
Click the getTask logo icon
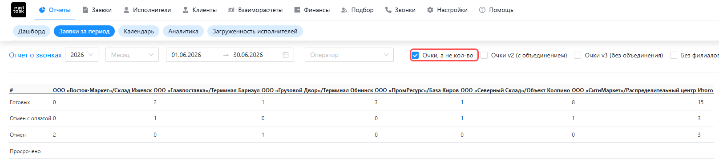tap(19, 10)
